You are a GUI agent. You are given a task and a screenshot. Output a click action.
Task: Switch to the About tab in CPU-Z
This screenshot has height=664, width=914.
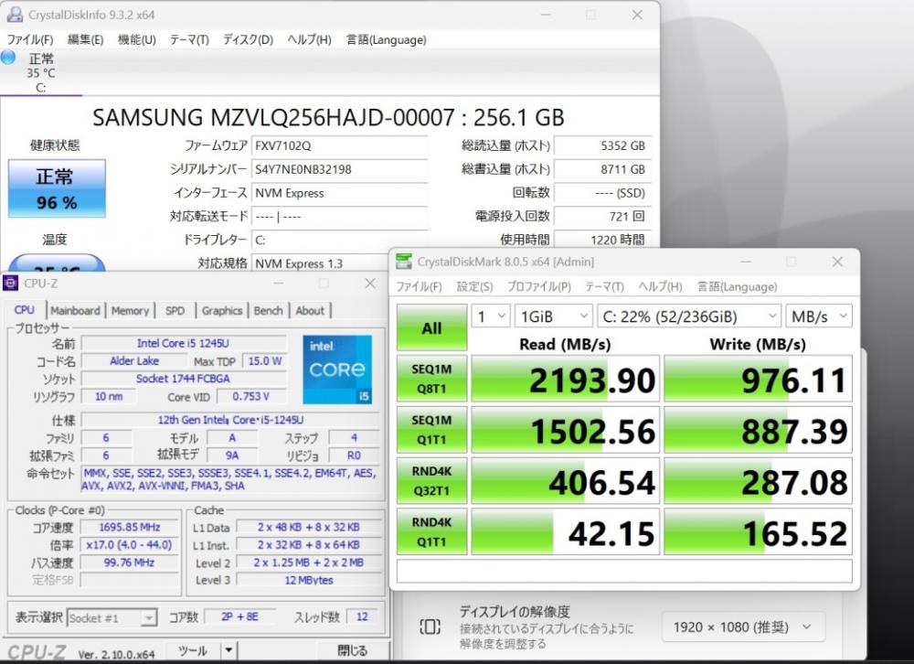[310, 310]
